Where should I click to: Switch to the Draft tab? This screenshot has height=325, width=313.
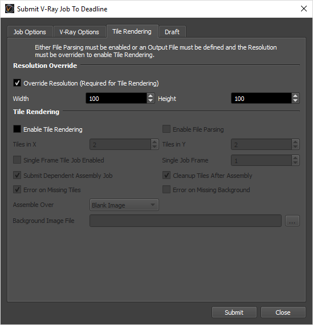[172, 32]
